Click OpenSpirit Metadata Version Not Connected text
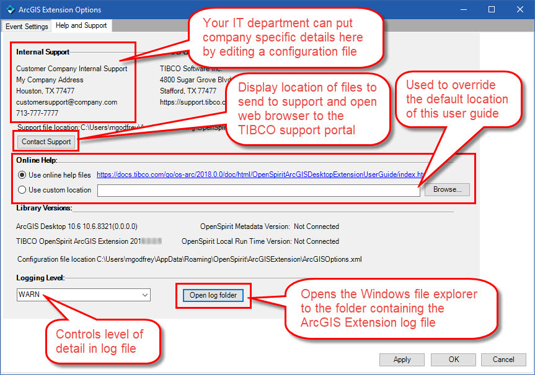This screenshot has width=535, height=375. tap(269, 226)
